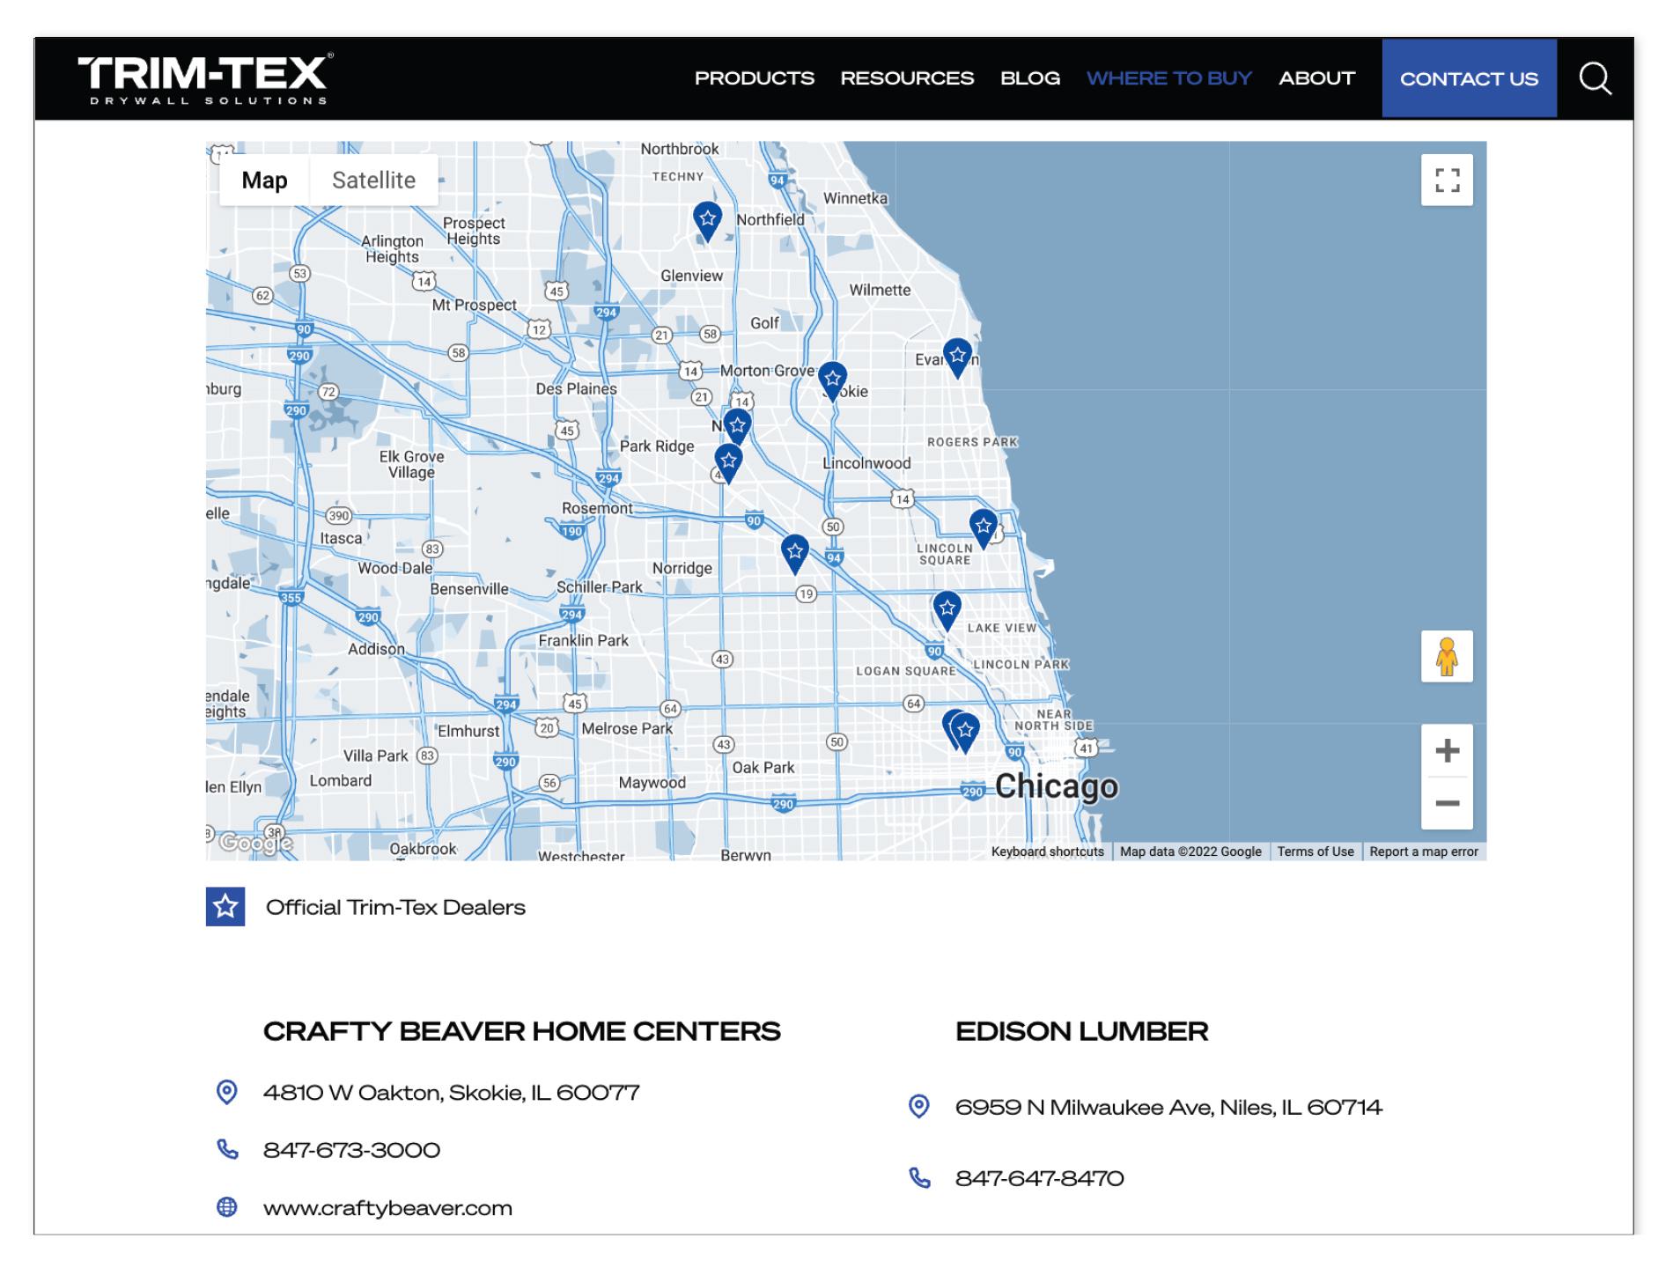Screen dimensions: 1673x1268
Task: Enter fullscreen map view
Action: (x=1447, y=181)
